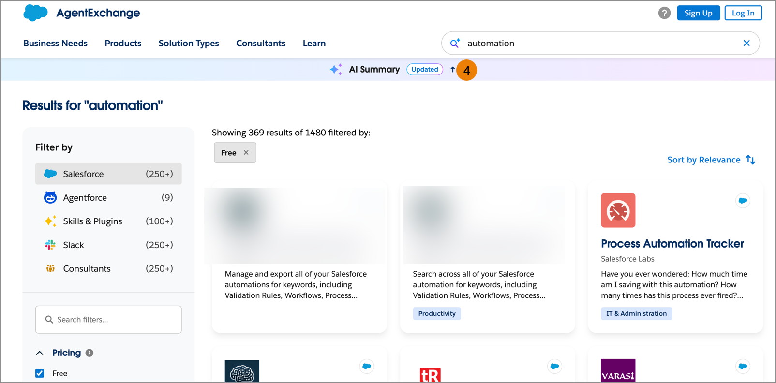776x383 pixels.
Task: Click the AI Summary sparkle icon
Action: point(336,69)
